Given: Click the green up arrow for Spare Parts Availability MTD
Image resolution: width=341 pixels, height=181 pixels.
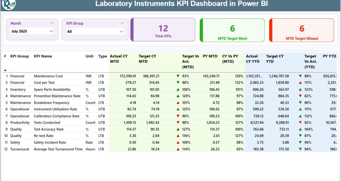Looking at the screenshot, I should click(x=178, y=89).
